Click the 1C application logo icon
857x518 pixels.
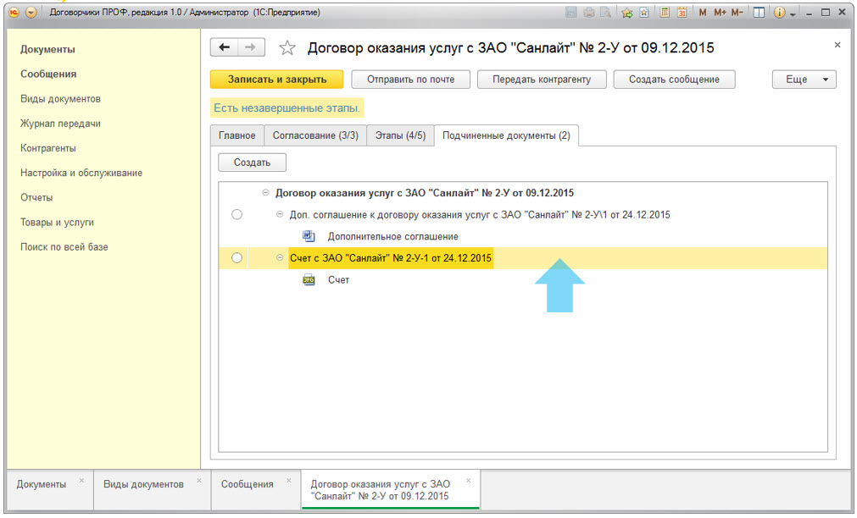tap(14, 12)
